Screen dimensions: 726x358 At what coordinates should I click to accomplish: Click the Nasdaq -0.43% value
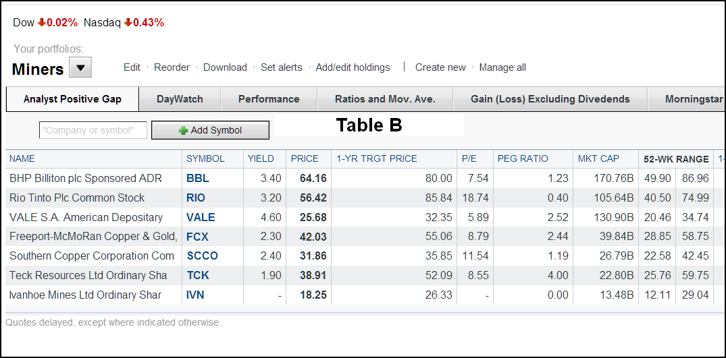coord(149,23)
